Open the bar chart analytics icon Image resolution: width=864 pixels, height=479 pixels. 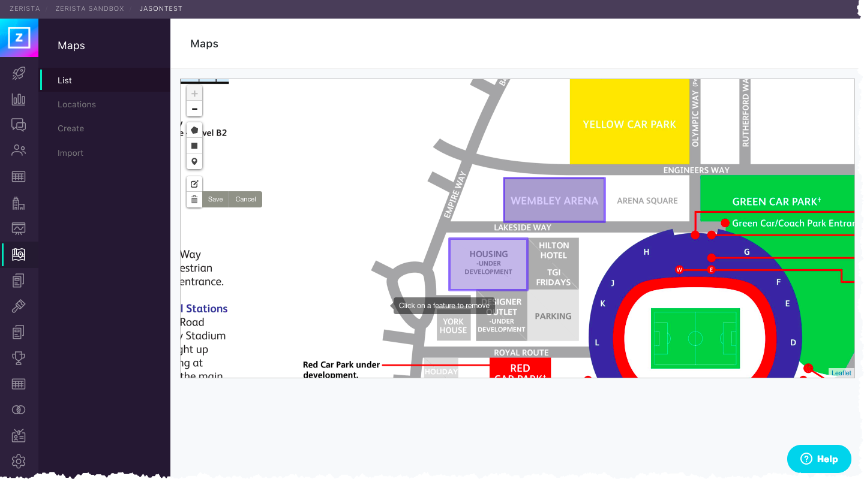coord(19,100)
